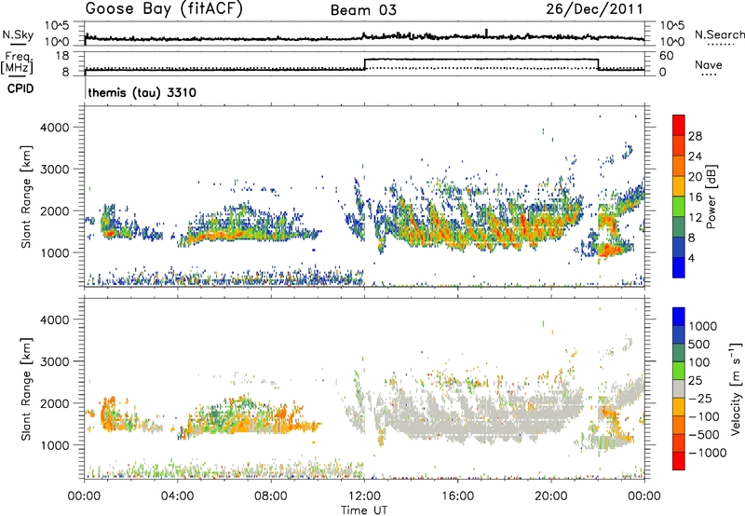Screen dimensions: 745x516
Task: Select the '18' tick on the frequency axis
Action: [61, 56]
